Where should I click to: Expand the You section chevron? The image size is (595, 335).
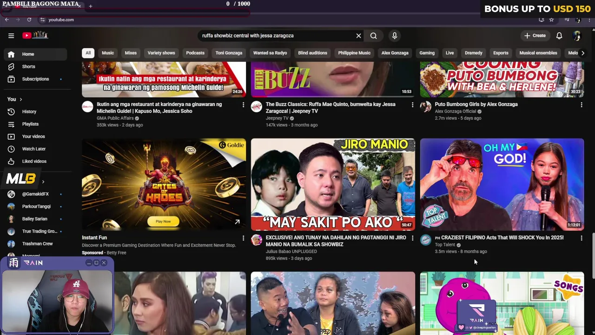(x=20, y=99)
